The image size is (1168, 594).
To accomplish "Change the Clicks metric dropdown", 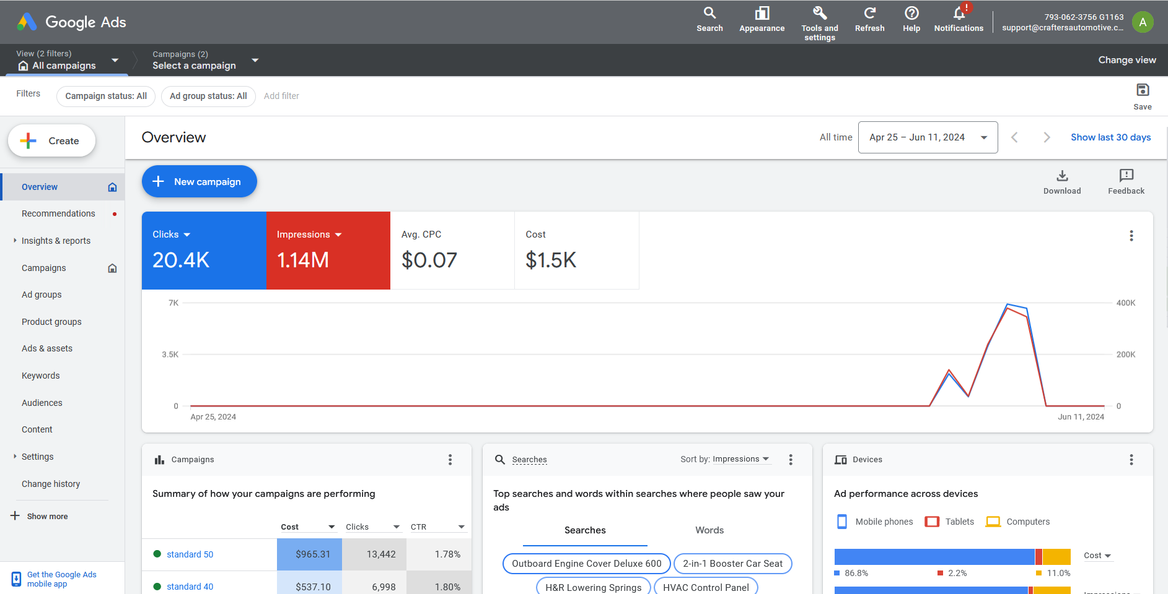I will (x=172, y=235).
